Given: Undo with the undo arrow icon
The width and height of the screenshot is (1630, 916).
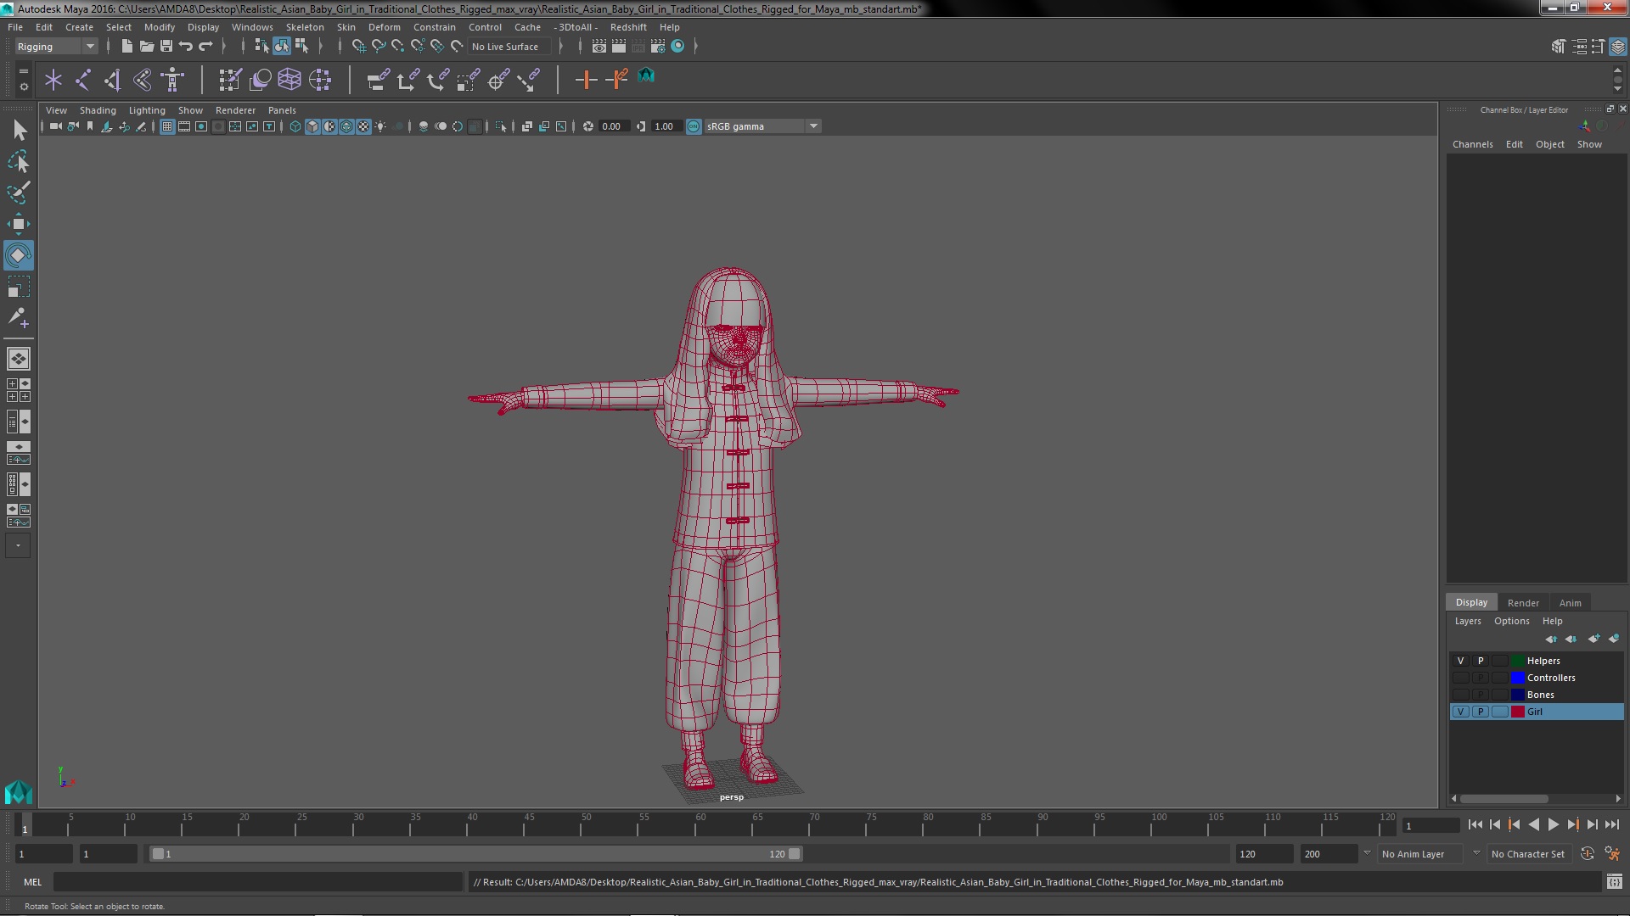Looking at the screenshot, I should (185, 46).
